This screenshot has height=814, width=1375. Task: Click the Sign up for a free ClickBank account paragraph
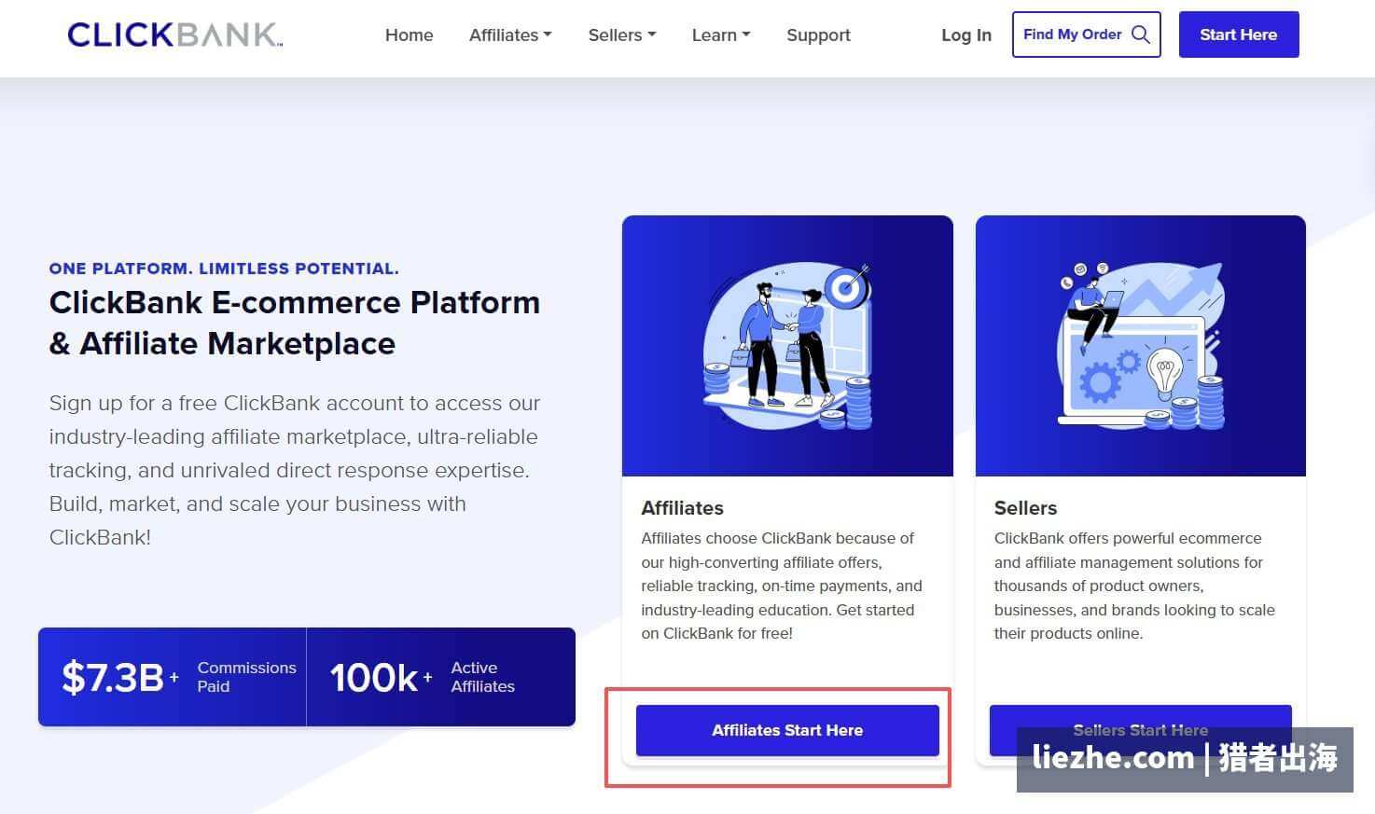pos(295,470)
